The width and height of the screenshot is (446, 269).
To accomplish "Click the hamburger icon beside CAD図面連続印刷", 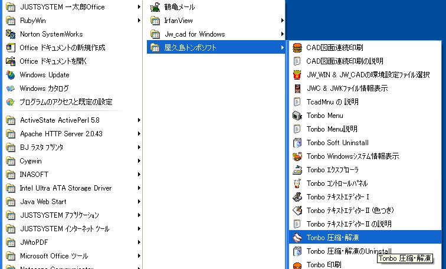I will [297, 47].
